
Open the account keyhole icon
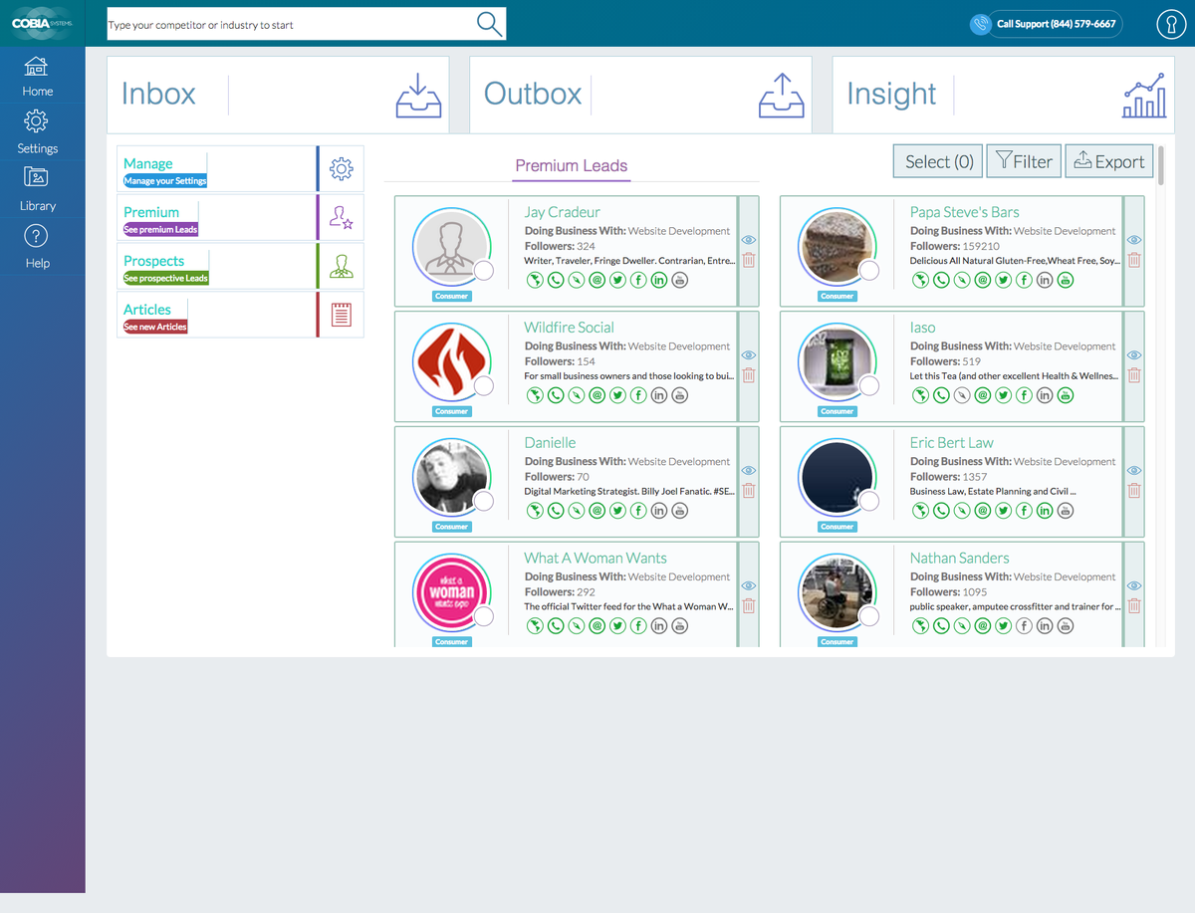click(1170, 24)
